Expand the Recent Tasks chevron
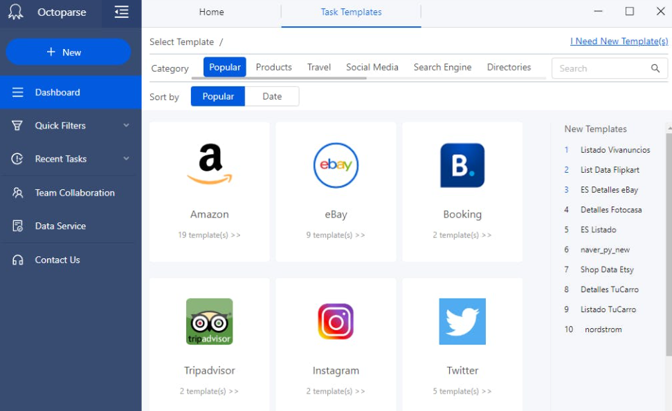The height and width of the screenshot is (411, 672). point(127,159)
